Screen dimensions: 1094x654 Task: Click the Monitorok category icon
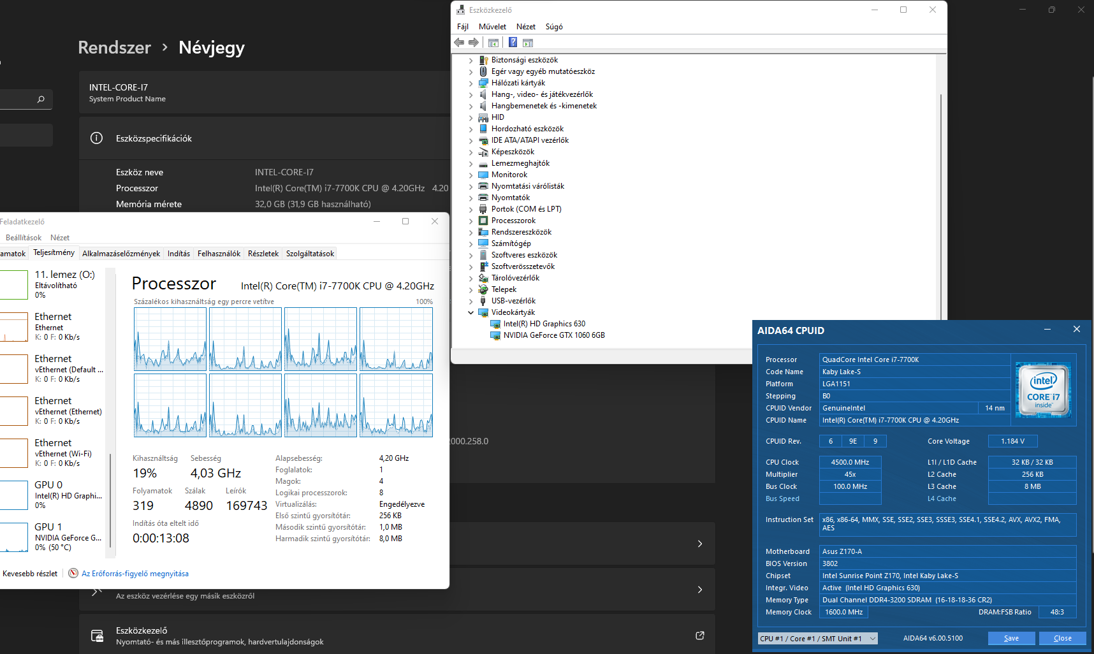click(x=483, y=175)
